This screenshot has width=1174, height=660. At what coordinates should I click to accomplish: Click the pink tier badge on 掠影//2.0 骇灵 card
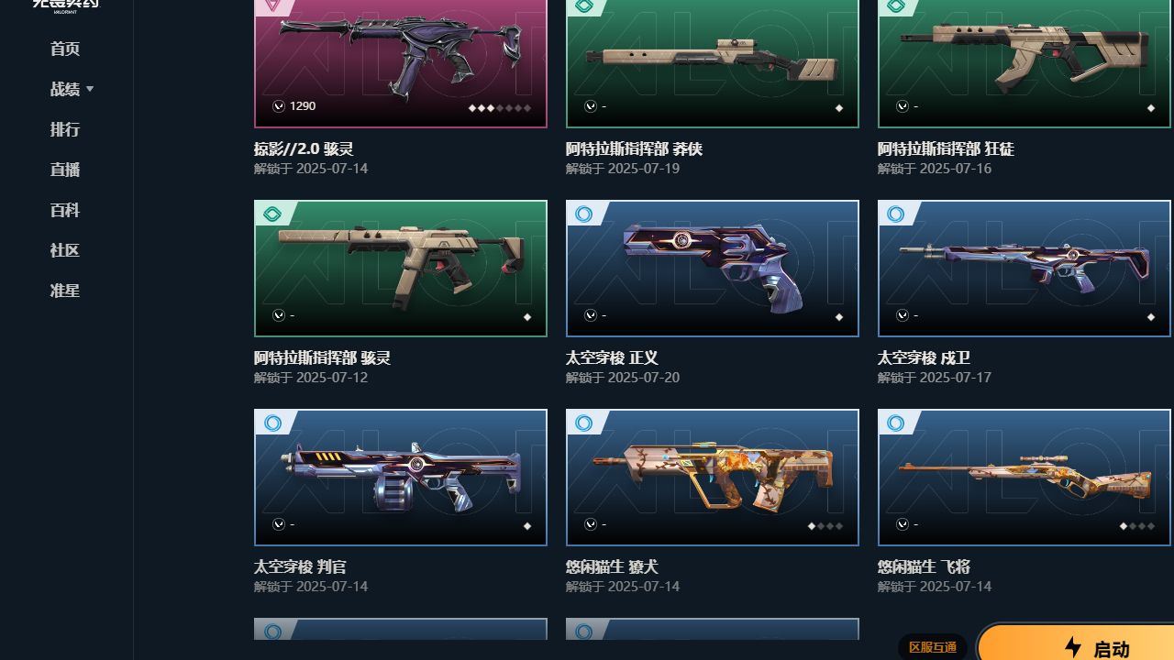click(271, 6)
